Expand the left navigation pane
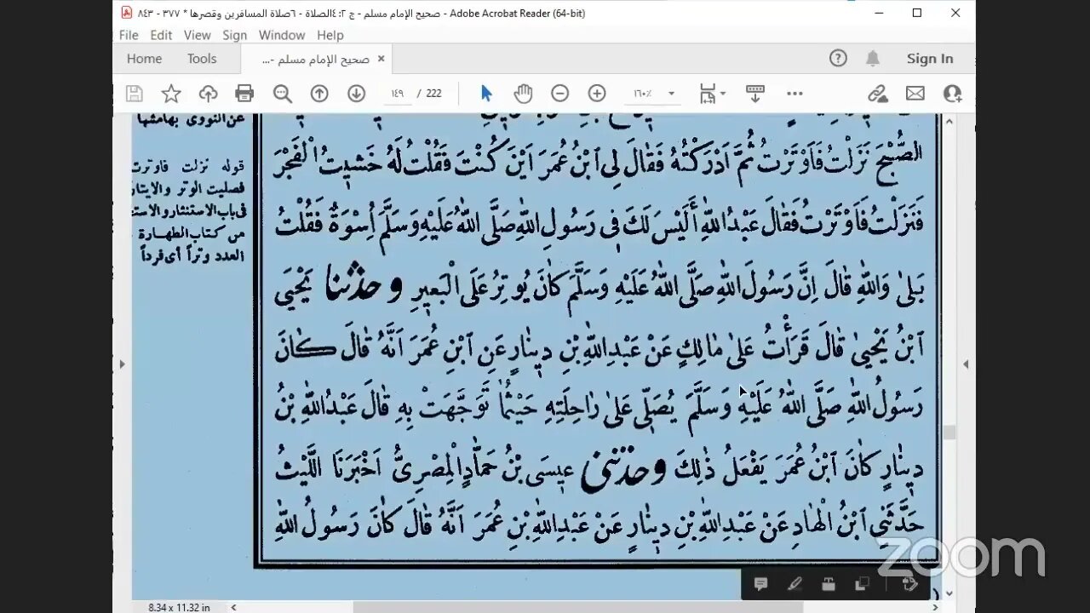1090x613 pixels. (122, 364)
